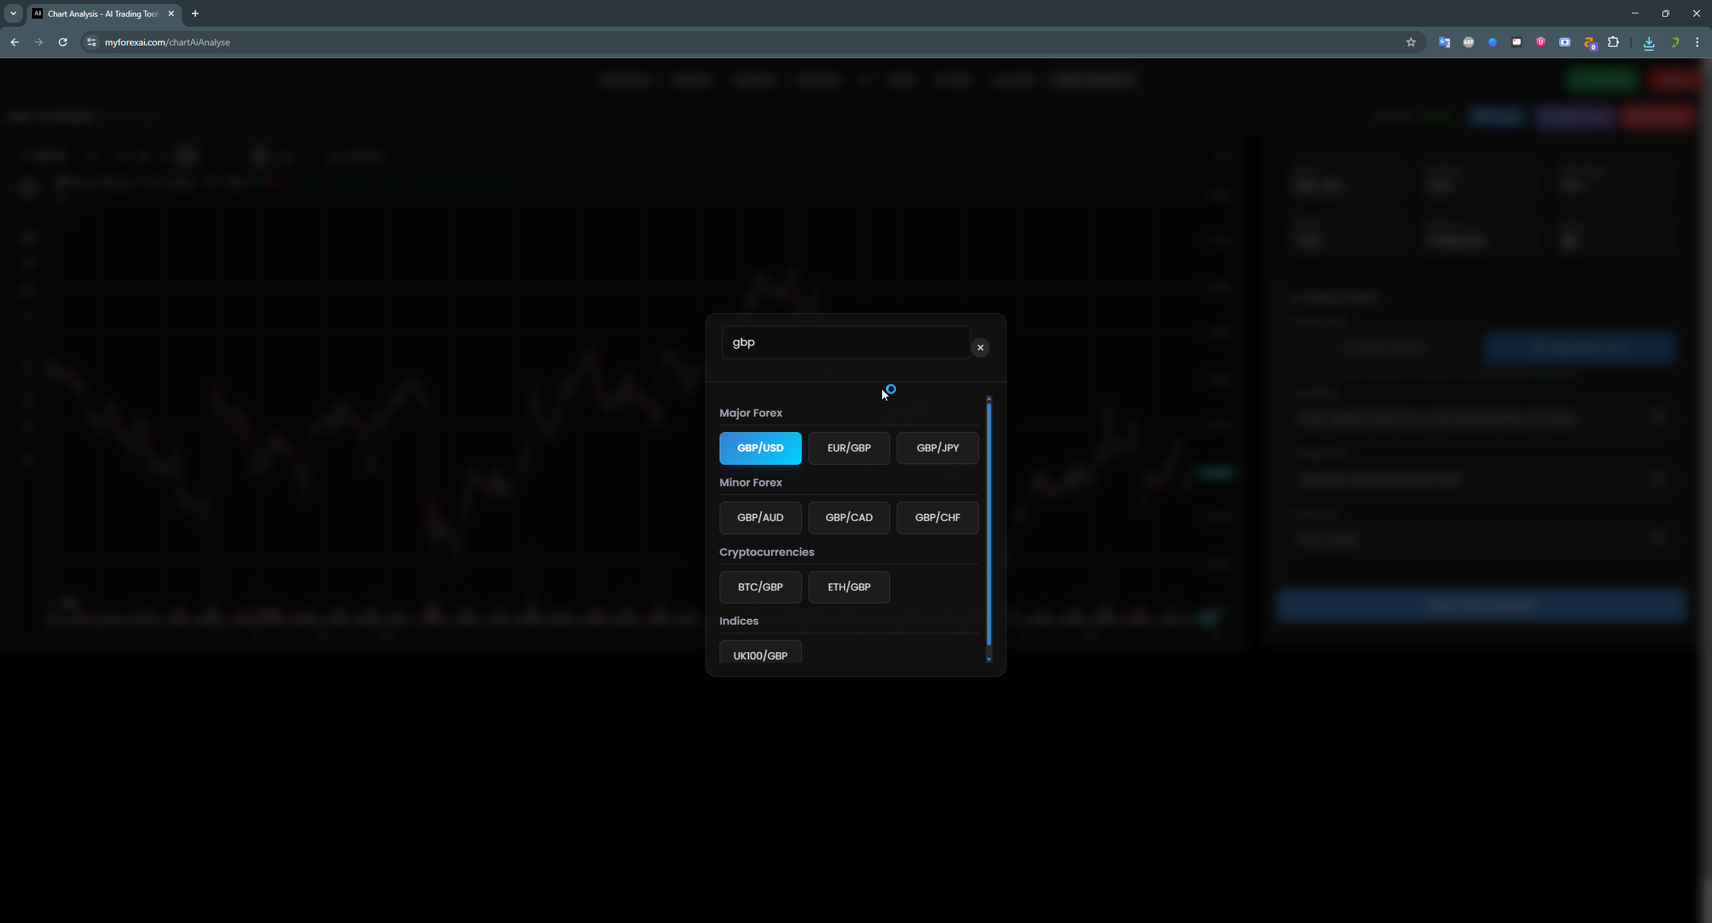
Task: Click the symbol search input field
Action: 846,342
